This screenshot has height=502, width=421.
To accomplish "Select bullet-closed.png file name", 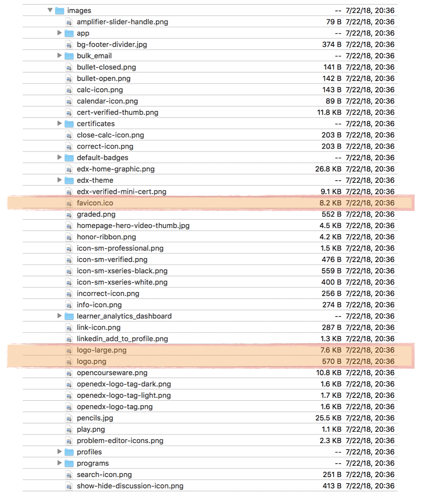I will [x=106, y=67].
